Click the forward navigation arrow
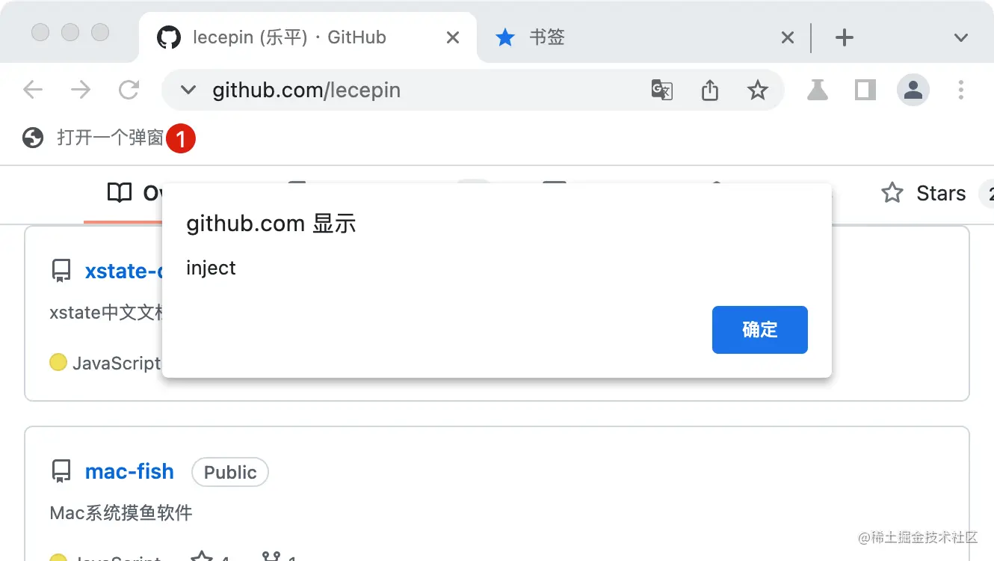Screen dimensions: 994x561 click(81, 91)
